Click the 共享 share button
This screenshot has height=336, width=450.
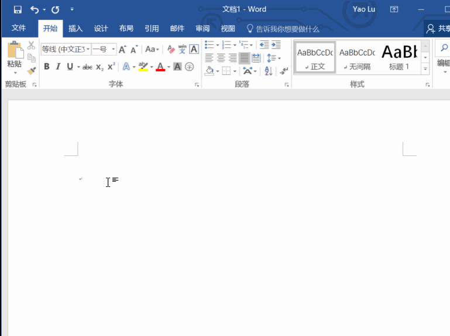coord(438,29)
